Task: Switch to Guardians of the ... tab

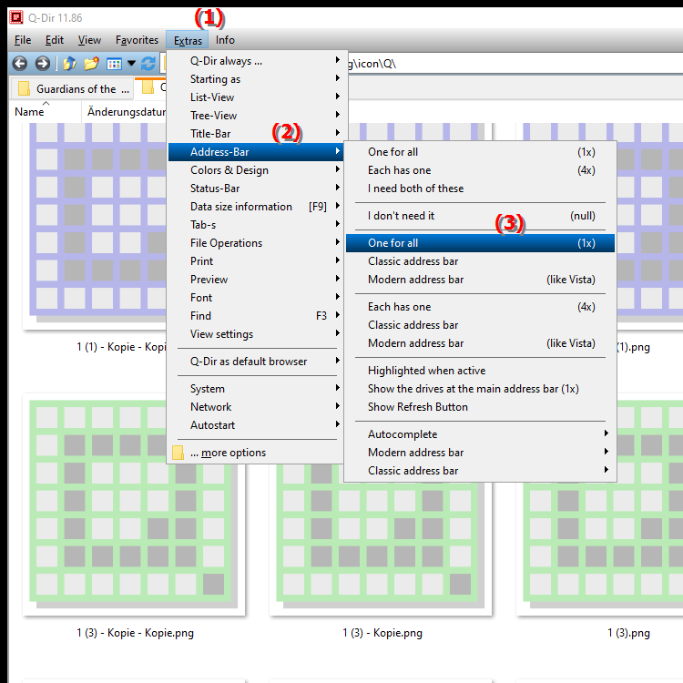Action: click(73, 88)
